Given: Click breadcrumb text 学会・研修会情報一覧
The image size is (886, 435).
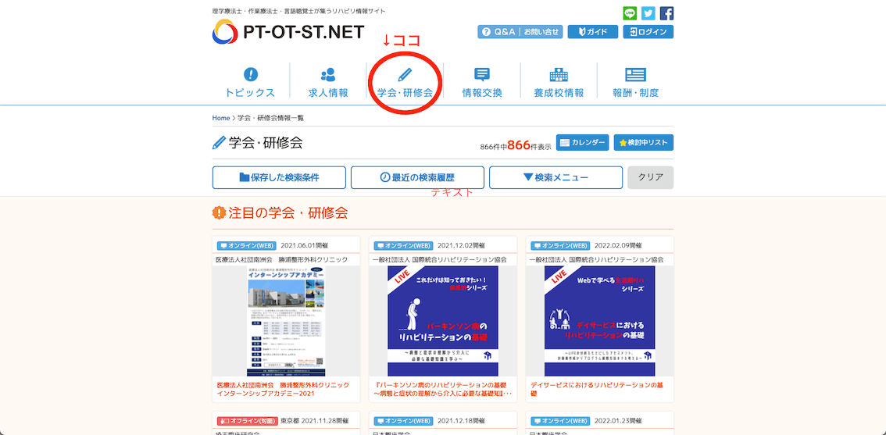Looking at the screenshot, I should click(x=270, y=118).
